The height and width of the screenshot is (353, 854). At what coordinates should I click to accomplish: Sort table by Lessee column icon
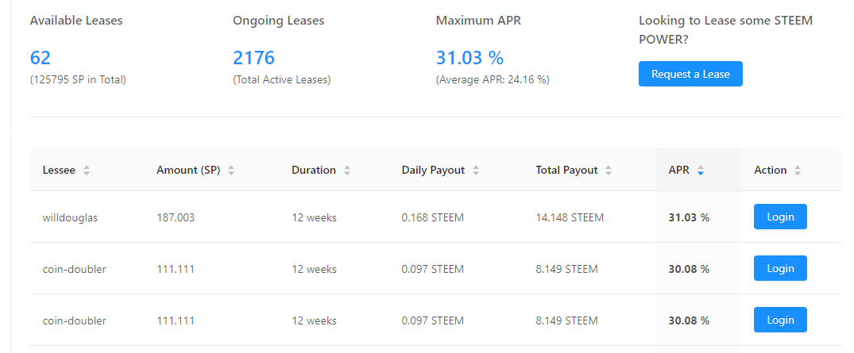[86, 171]
